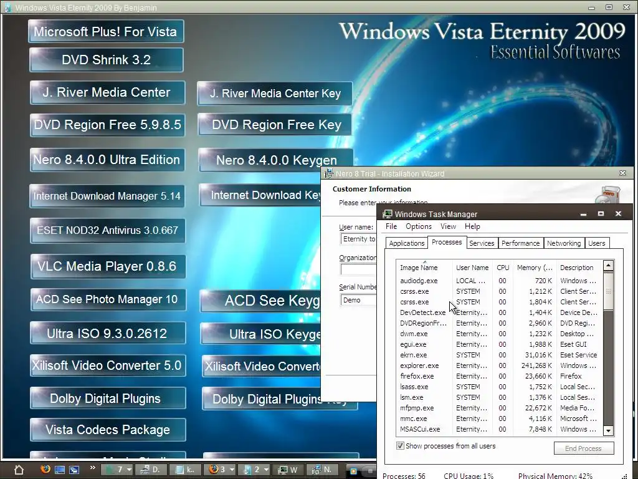The height and width of the screenshot is (479, 638).
Task: Select the explorer.exe process
Action: coord(499,365)
